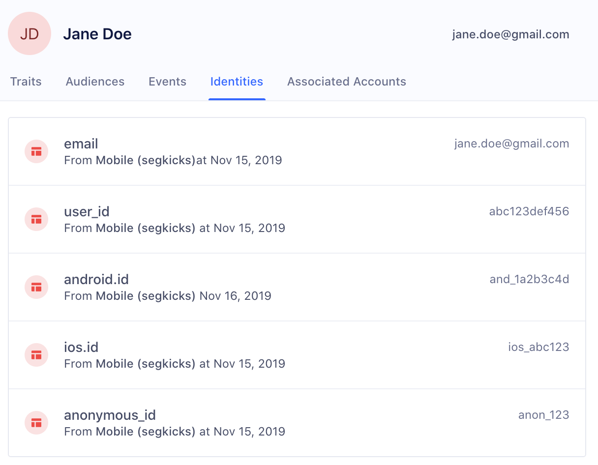Click the source icon next to user_id
598x465 pixels.
[x=36, y=219]
